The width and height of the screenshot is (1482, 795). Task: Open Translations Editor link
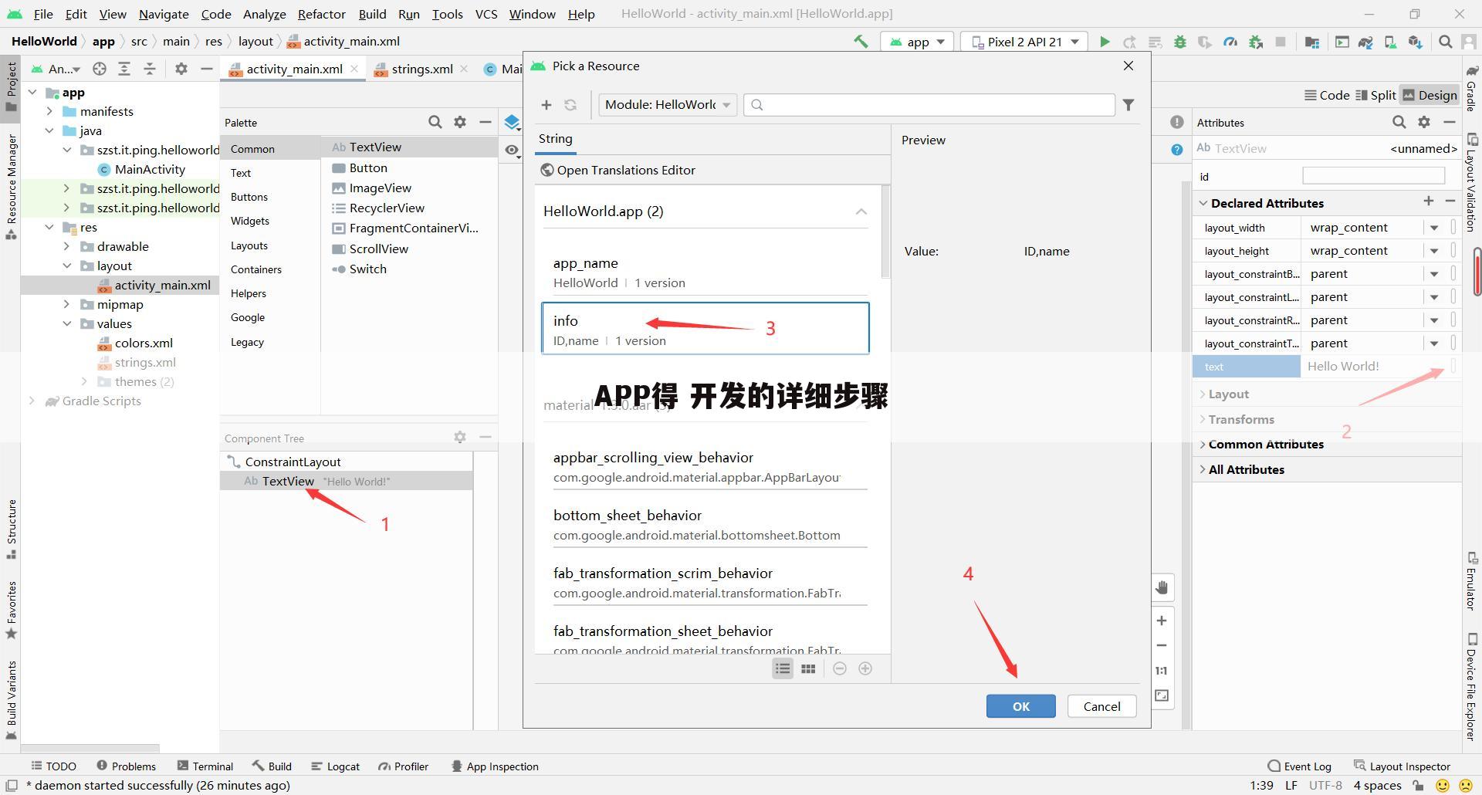[x=617, y=170]
